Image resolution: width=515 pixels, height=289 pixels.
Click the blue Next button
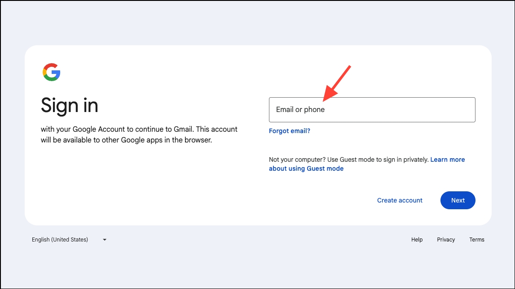(458, 200)
